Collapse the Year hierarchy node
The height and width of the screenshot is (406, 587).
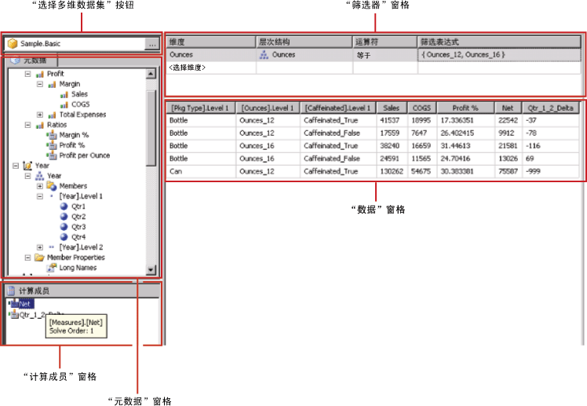(x=27, y=176)
